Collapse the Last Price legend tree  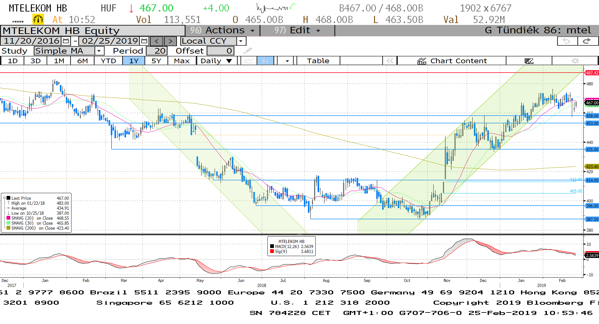[4, 198]
